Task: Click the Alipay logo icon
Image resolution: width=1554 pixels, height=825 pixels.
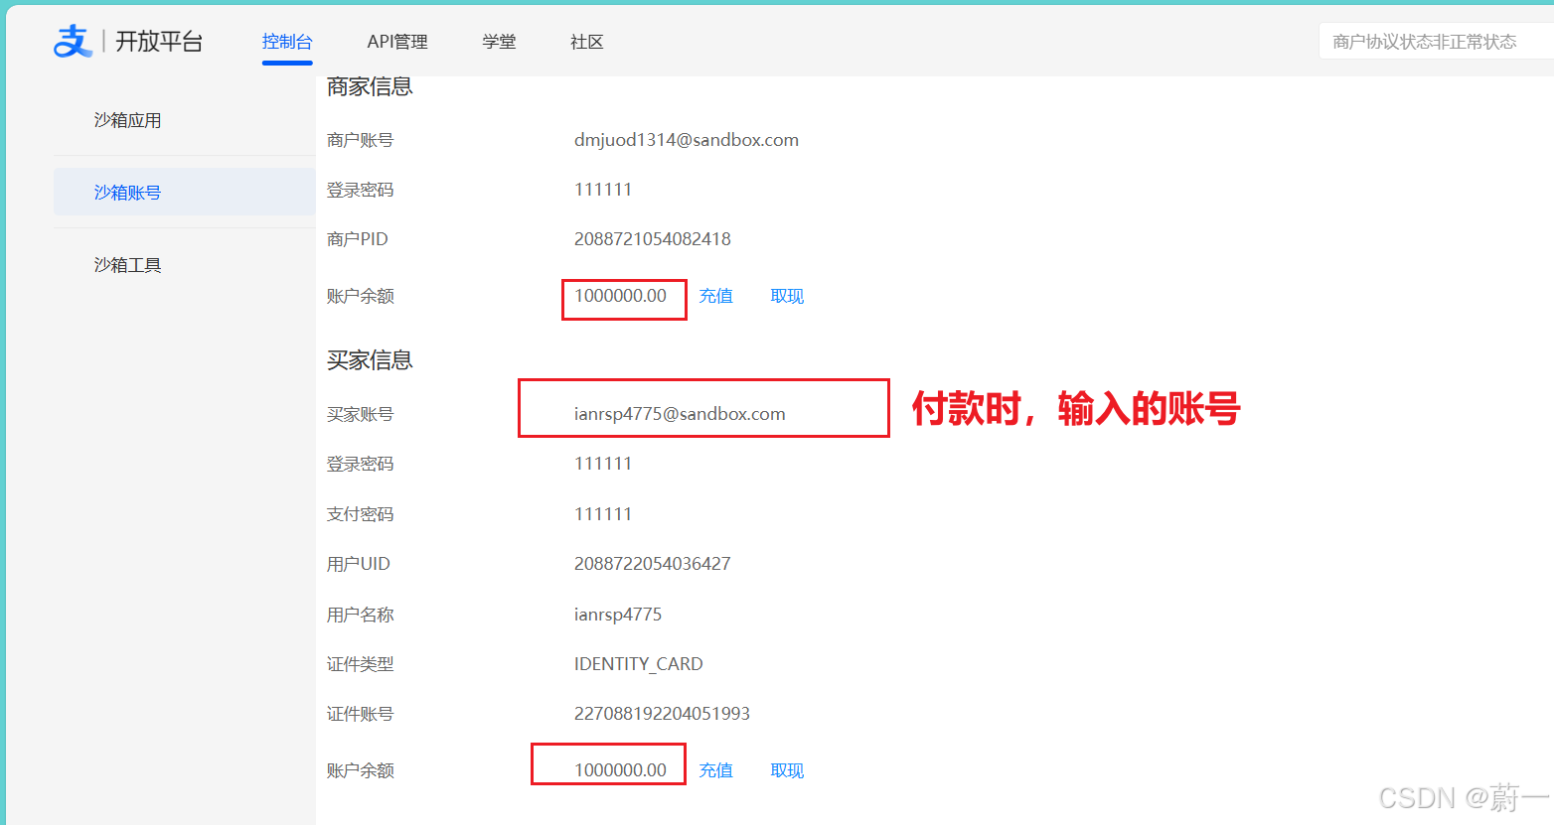Action: (x=73, y=41)
